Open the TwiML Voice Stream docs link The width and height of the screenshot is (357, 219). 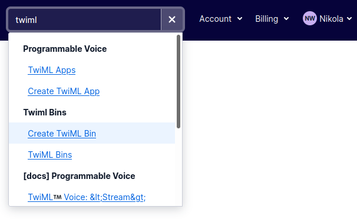pos(87,197)
